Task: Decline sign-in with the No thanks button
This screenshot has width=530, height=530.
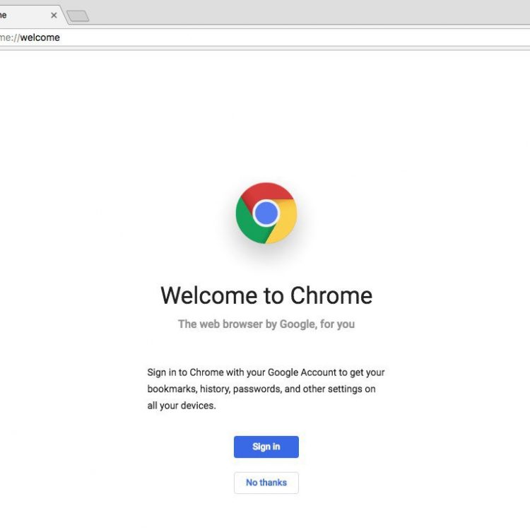Action: point(266,483)
